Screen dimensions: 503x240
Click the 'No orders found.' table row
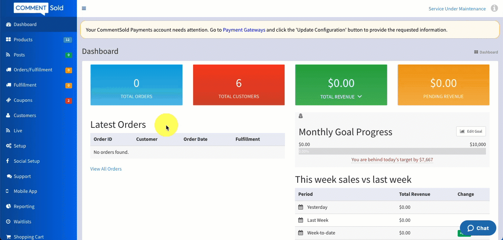[x=188, y=152]
